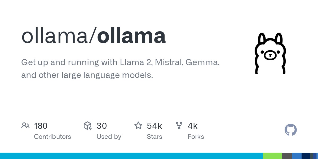Image resolution: width=318 pixels, height=159 pixels.
Task: Click the Stars label
Action: [154, 137]
